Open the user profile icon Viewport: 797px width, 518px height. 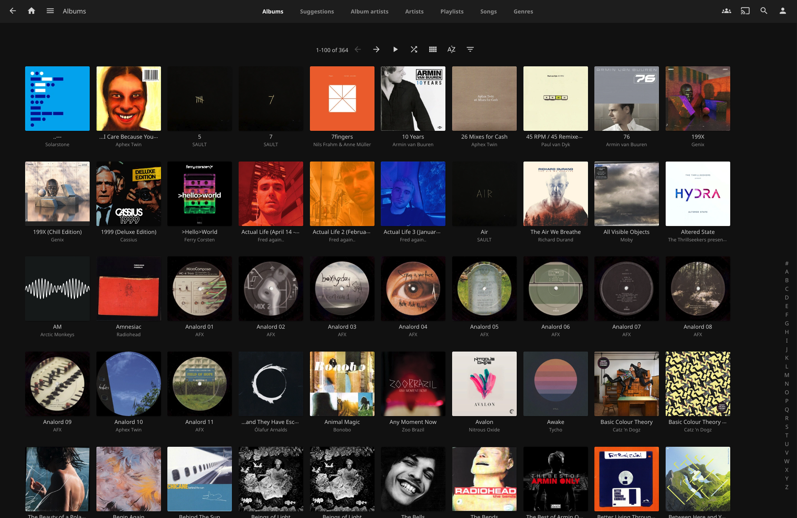click(783, 11)
